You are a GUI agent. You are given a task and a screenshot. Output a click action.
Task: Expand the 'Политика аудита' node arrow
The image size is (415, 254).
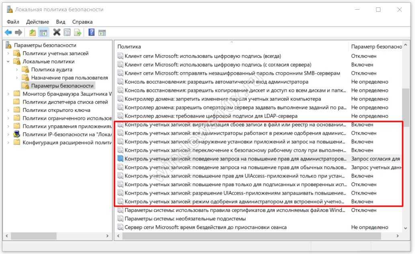pos(17,70)
